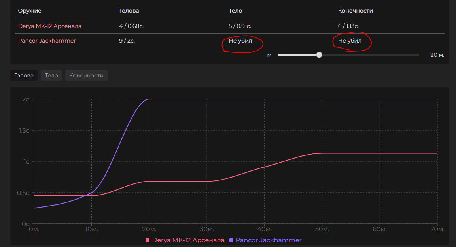This screenshot has width=456, height=247.
Task: Click the distance slider handle
Action: coord(319,55)
